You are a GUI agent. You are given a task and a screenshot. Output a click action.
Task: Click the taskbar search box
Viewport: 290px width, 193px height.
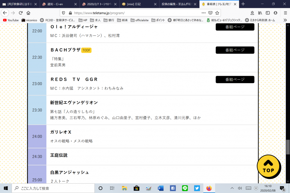[x=53, y=188]
